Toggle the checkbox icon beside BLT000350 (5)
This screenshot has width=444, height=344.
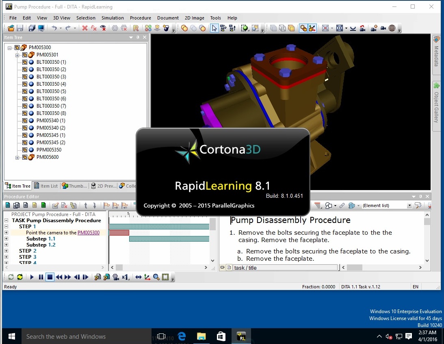(x=25, y=91)
